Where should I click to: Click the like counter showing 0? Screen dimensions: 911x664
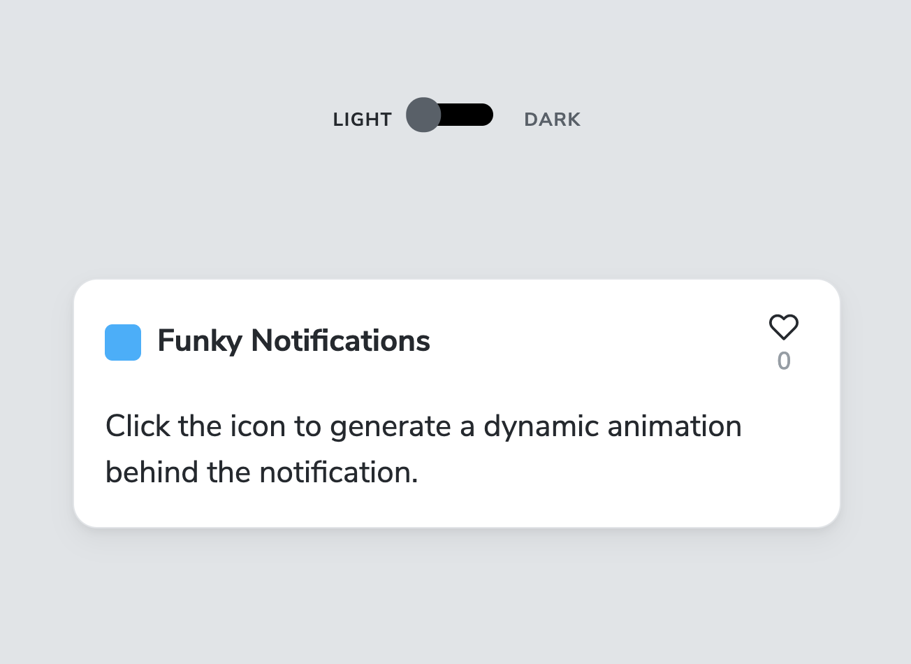[783, 361]
